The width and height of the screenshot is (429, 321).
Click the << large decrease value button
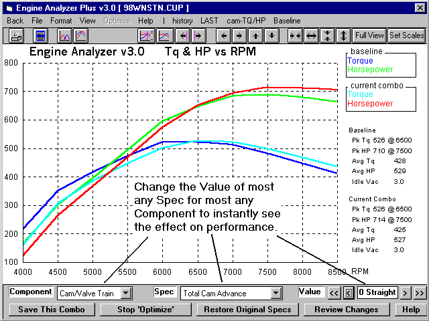pos(334,293)
